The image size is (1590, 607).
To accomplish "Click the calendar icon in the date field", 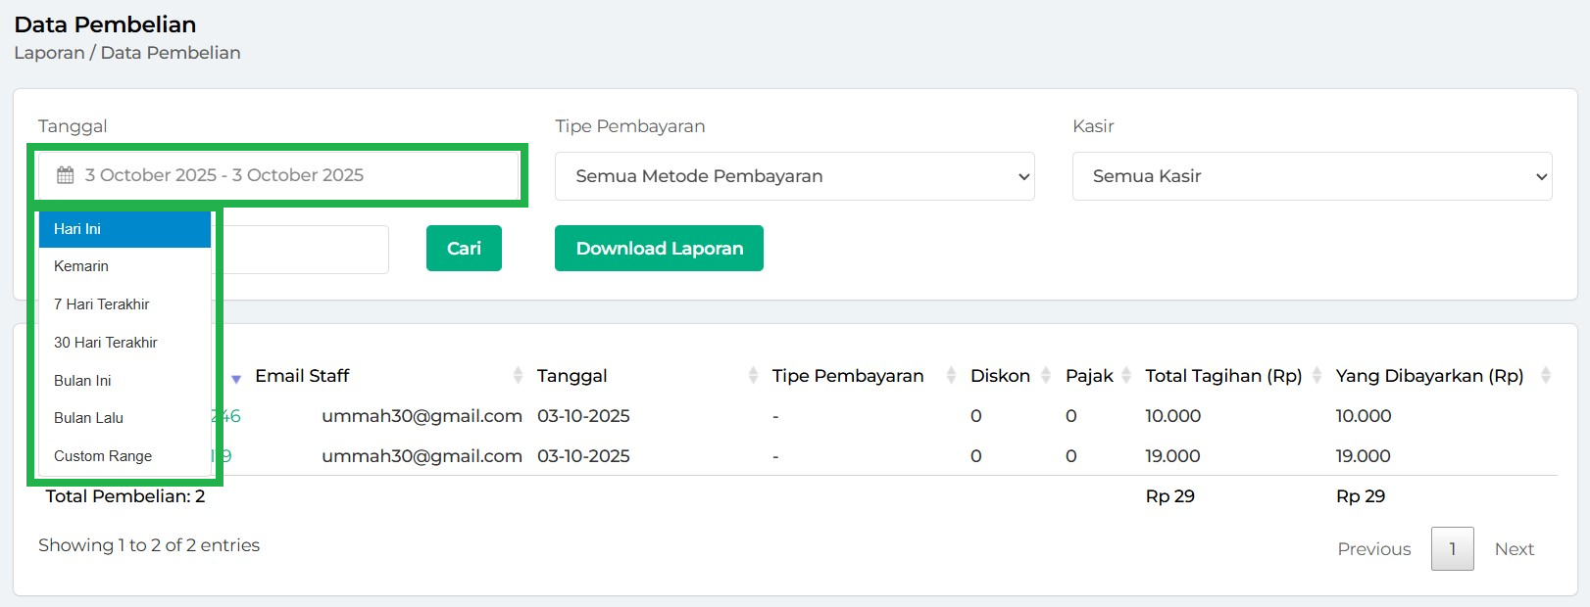I will click(66, 175).
